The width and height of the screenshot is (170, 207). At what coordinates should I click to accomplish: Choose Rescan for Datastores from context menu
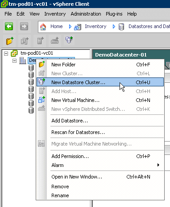[100, 132]
